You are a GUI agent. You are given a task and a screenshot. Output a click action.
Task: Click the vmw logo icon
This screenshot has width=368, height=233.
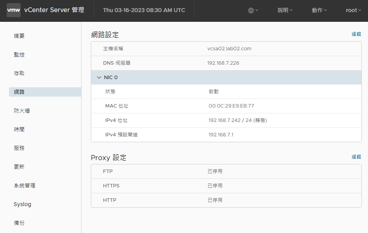click(14, 10)
